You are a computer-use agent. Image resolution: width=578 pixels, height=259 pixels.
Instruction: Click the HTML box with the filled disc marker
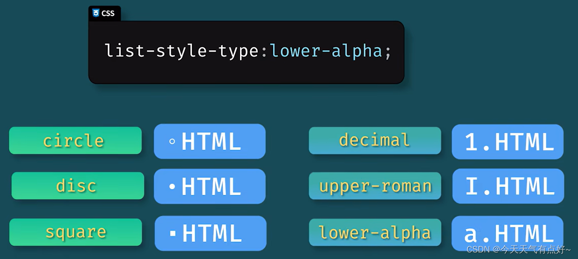click(x=210, y=186)
